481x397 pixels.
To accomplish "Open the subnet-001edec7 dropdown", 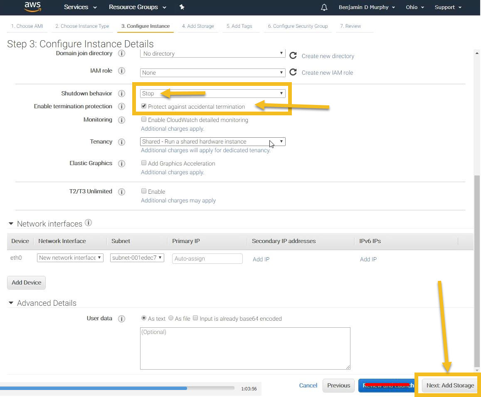I will click(137, 258).
